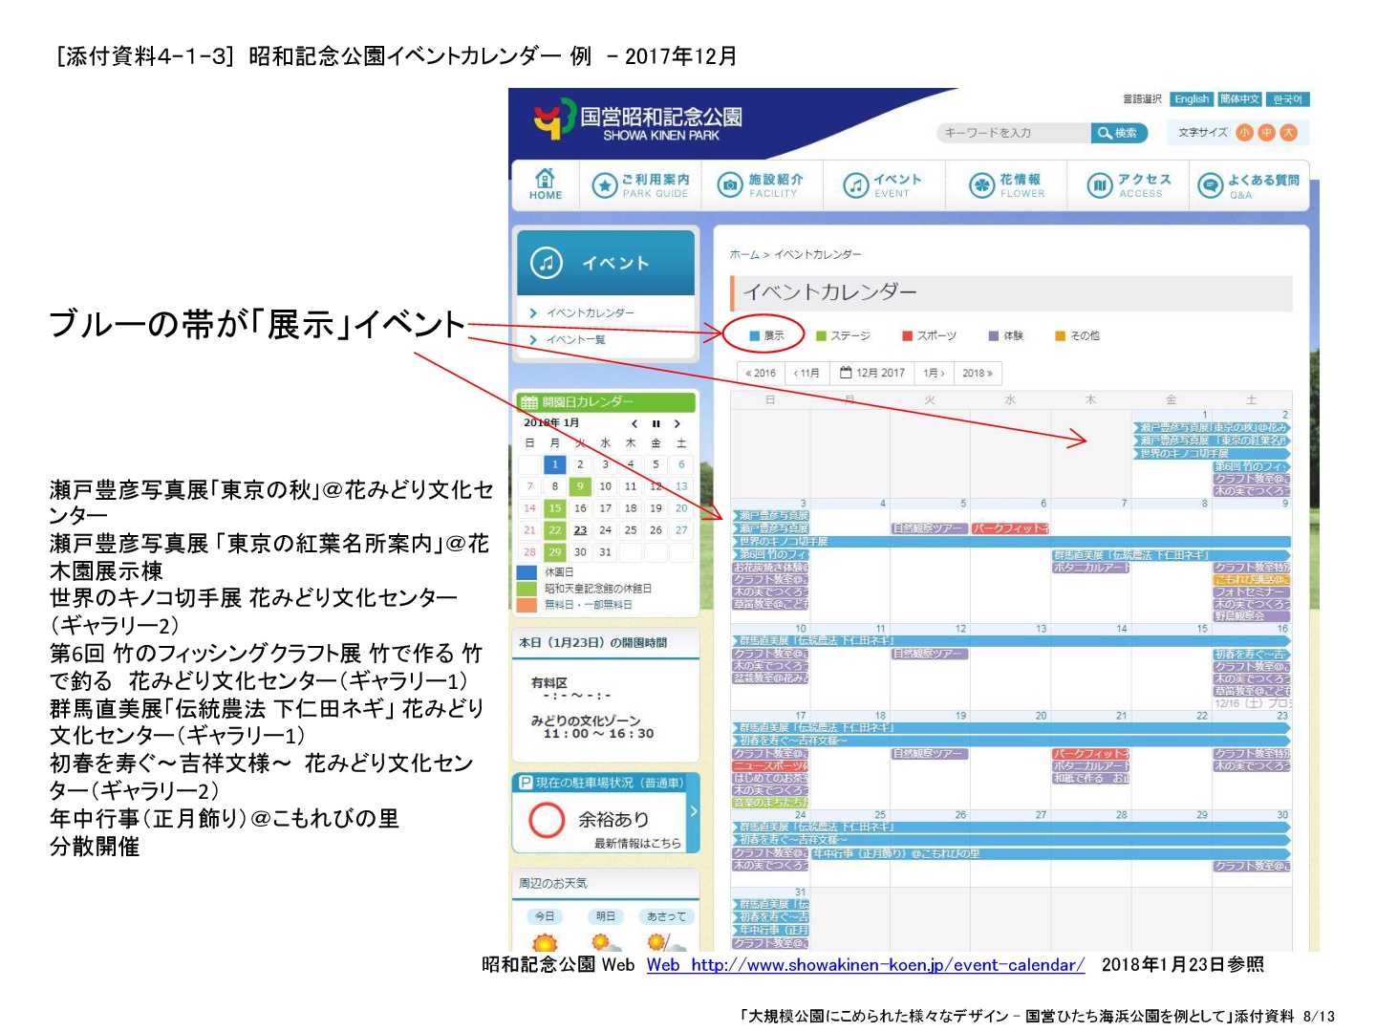Click the magnifier search button
The width and height of the screenshot is (1376, 1032).
click(1117, 133)
